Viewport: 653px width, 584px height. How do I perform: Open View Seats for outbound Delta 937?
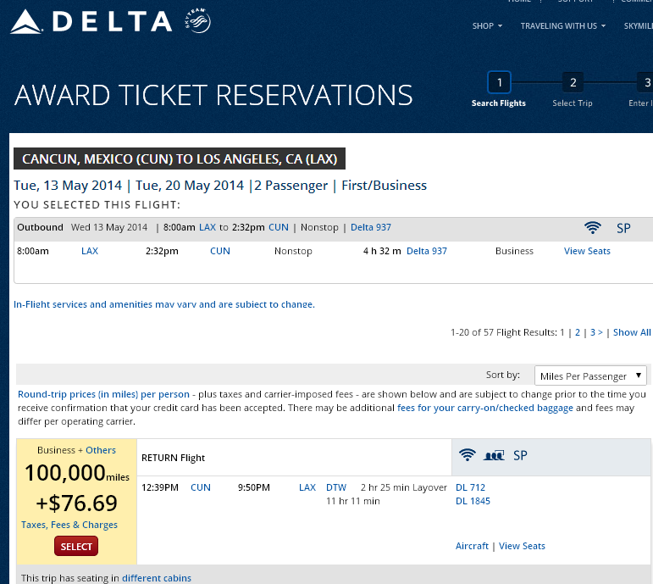pyautogui.click(x=587, y=251)
